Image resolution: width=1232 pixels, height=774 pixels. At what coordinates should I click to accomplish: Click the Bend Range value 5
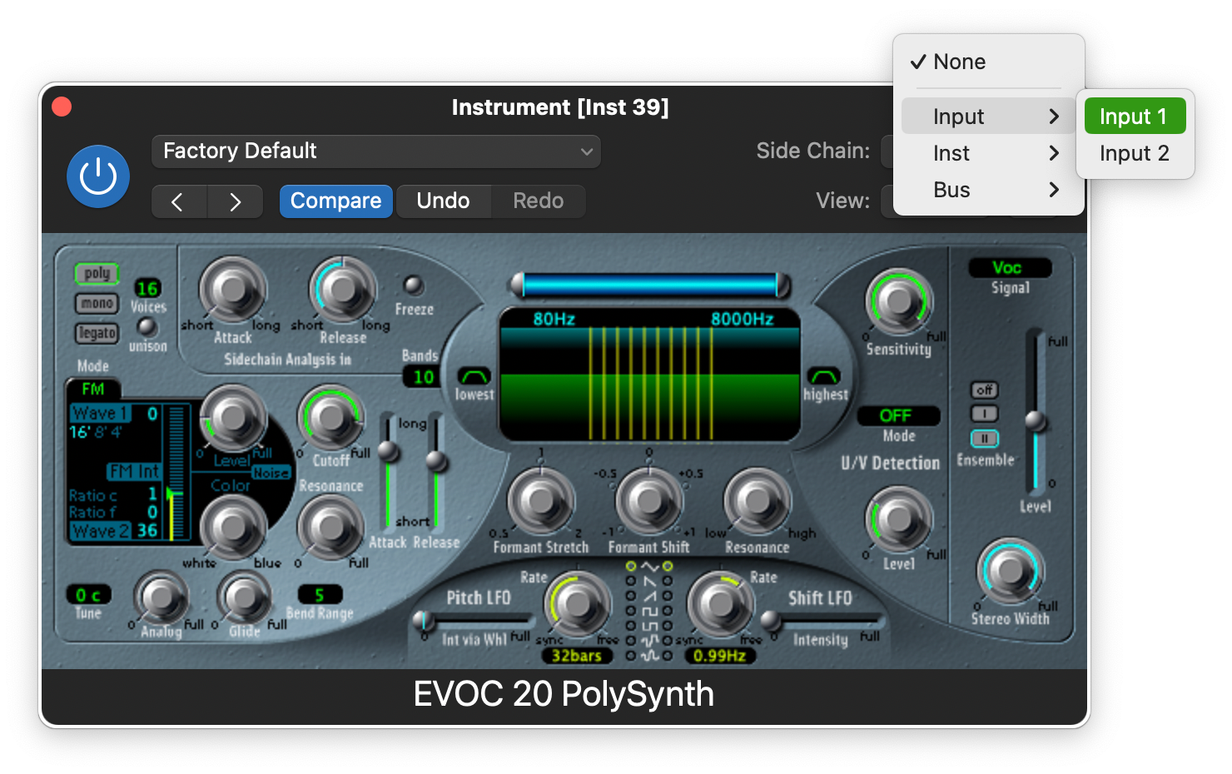click(320, 594)
